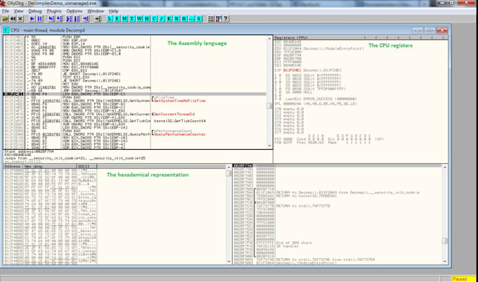The height and width of the screenshot is (282, 478).
Task: Close the debugged program with X icon
Action: point(20,19)
